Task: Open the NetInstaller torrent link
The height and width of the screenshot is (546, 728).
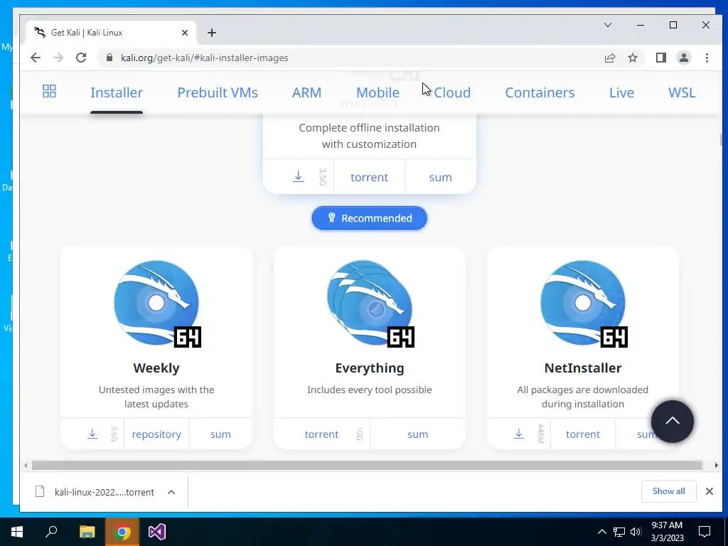Action: tap(583, 434)
